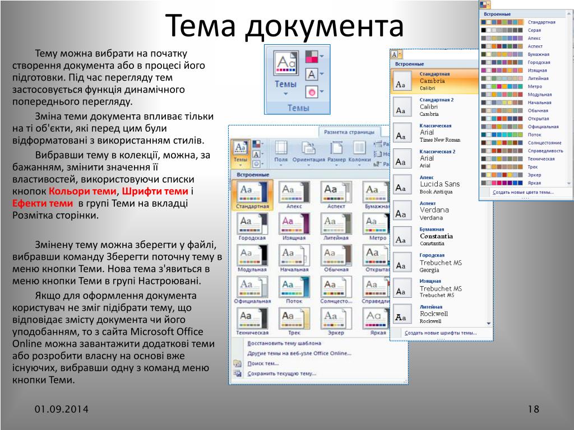
Task: Select the Яркая color scheme in colors list
Action: 522,183
